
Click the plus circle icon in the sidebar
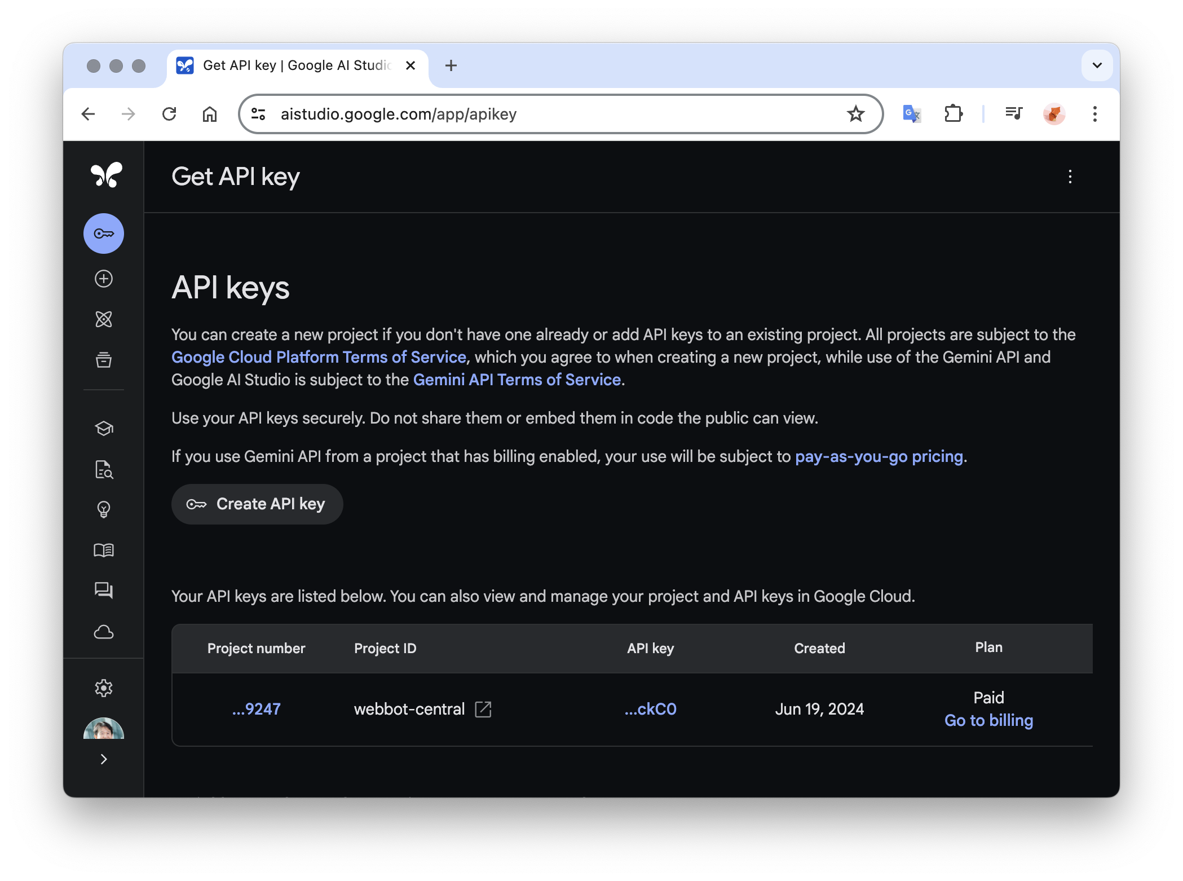pyautogui.click(x=104, y=279)
